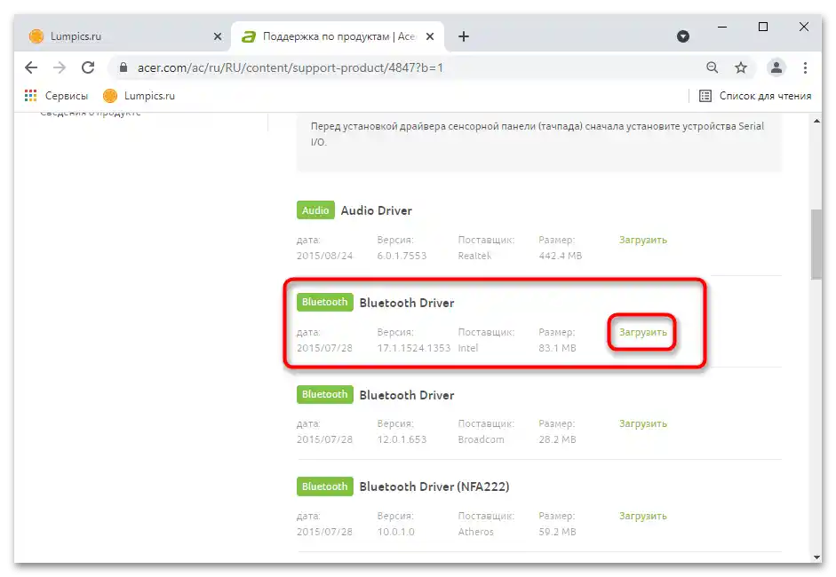This screenshot has height=577, width=836.
Task: Open Список для чтения reading list
Action: [x=755, y=96]
